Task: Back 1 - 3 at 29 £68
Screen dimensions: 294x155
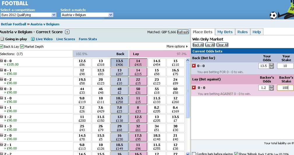Action: coord(120,128)
